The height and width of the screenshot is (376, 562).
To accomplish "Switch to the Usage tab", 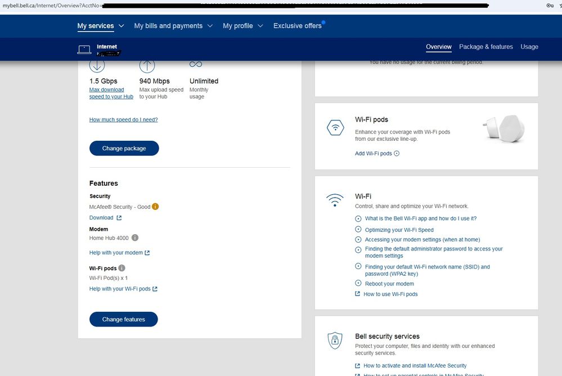I will (x=529, y=47).
